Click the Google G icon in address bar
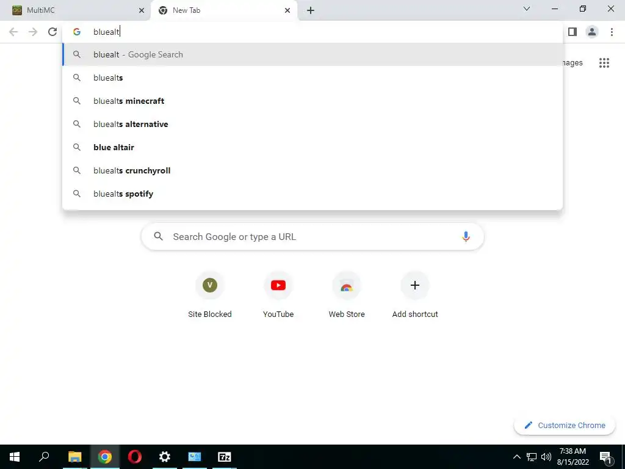 click(x=77, y=32)
